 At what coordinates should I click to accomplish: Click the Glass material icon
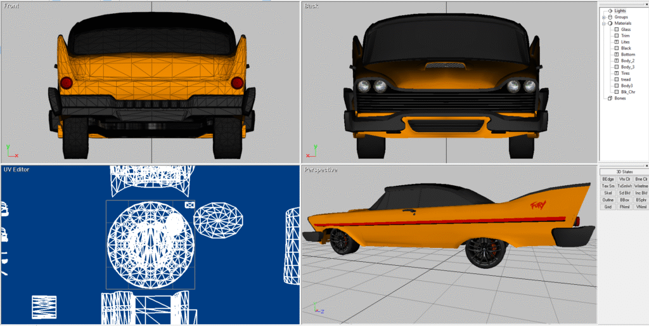coord(616,30)
